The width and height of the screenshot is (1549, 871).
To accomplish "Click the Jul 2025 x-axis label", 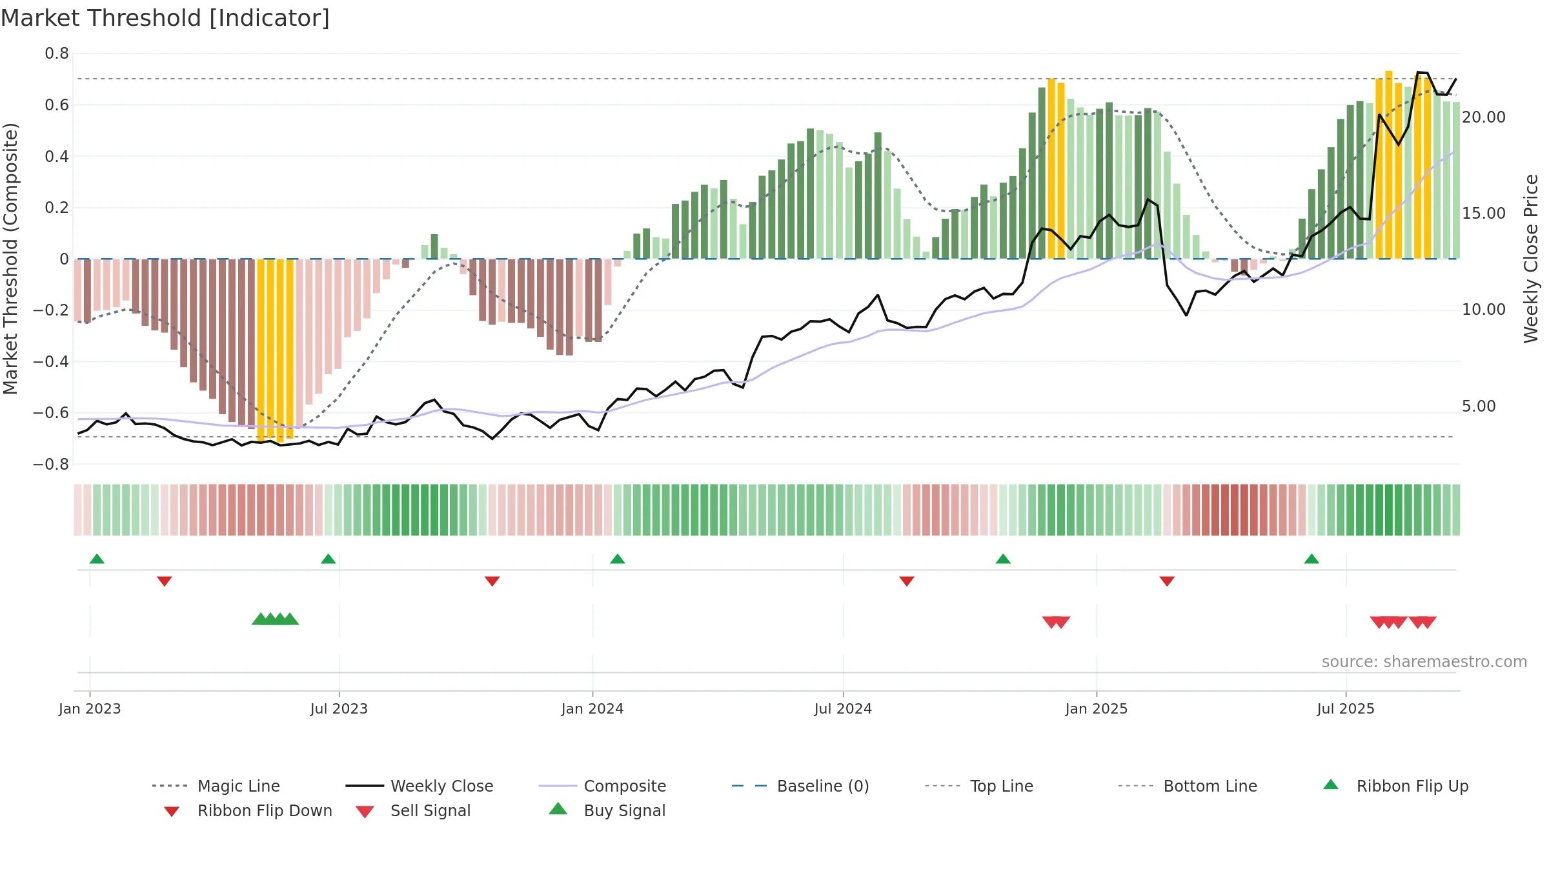I will point(1346,709).
